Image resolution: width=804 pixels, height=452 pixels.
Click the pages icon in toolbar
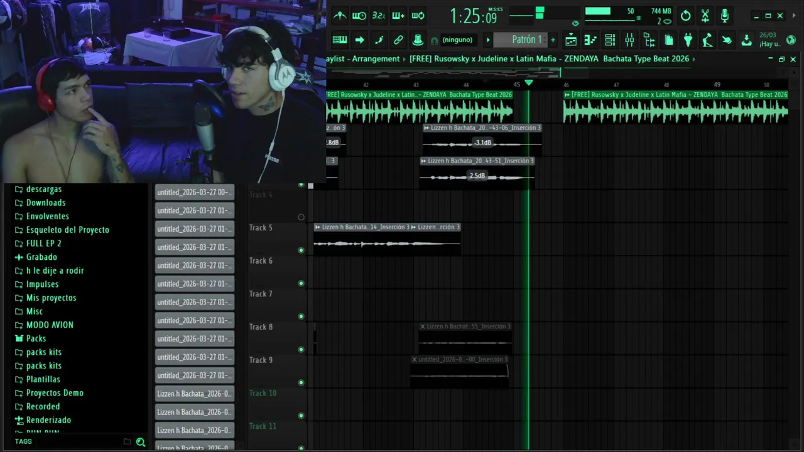click(x=669, y=40)
